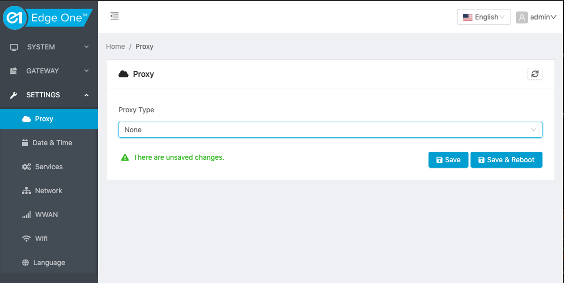Click the Save button
Screen dimensions: 564x283
click(448, 160)
